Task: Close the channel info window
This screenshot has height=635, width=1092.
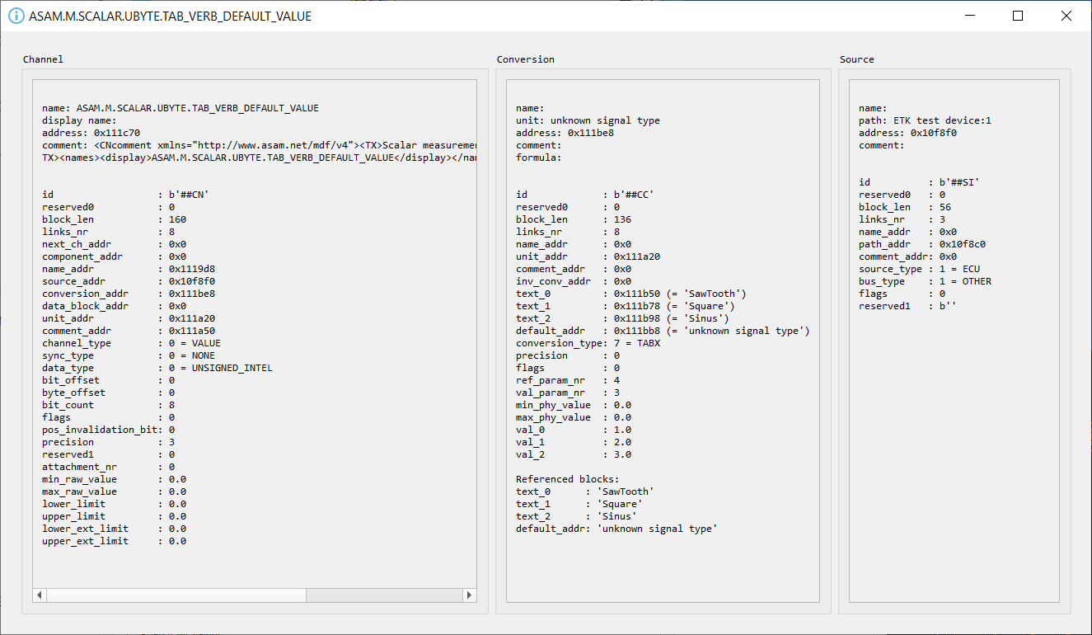Action: [1066, 16]
